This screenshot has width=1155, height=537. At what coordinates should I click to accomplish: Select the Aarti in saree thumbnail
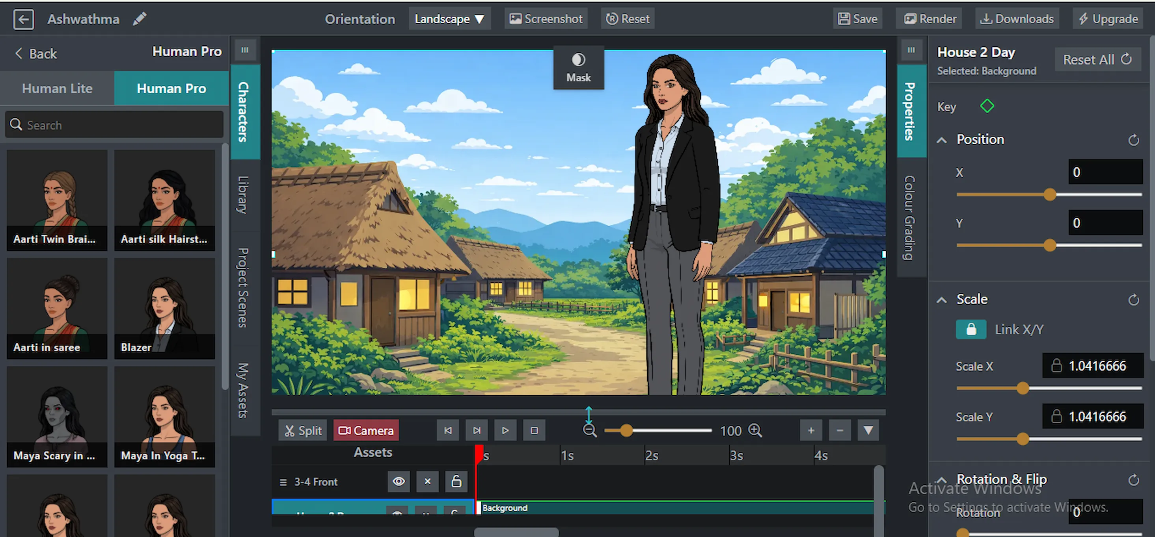(x=57, y=308)
